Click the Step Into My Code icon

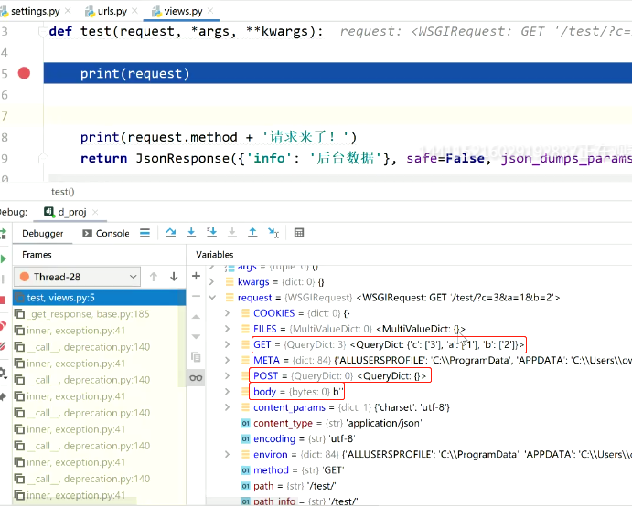[211, 233]
